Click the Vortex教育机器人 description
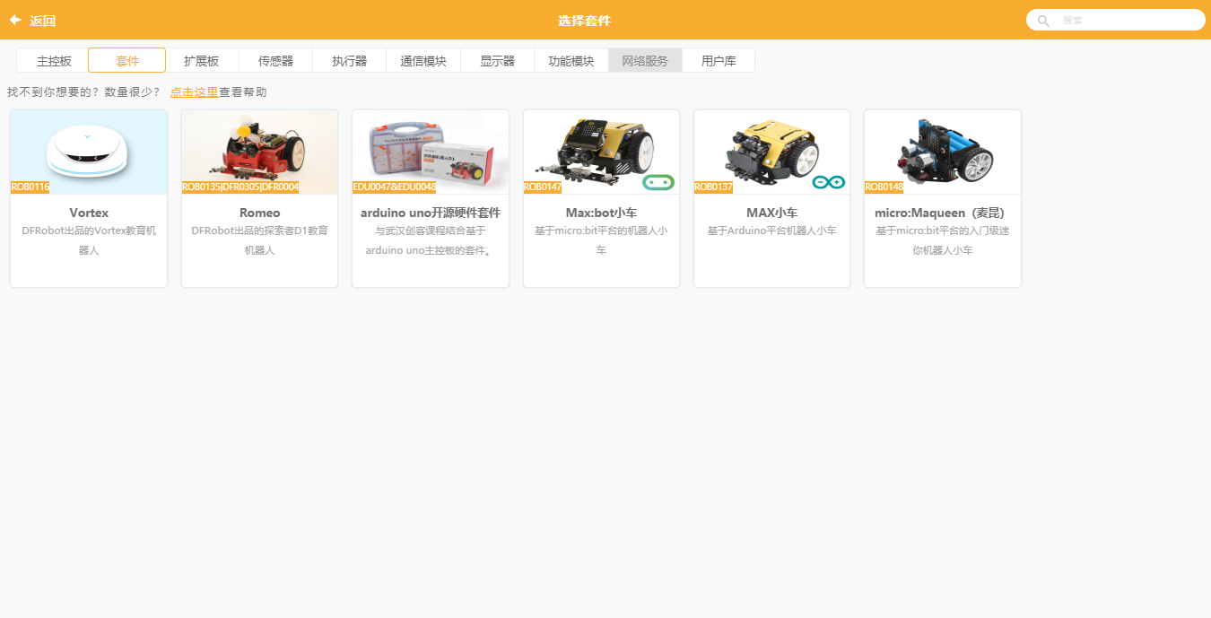 pyautogui.click(x=89, y=240)
